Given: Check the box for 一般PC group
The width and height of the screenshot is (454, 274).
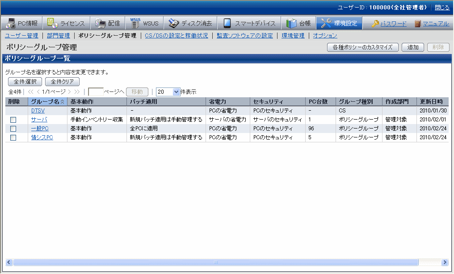Looking at the screenshot, I should [13, 129].
